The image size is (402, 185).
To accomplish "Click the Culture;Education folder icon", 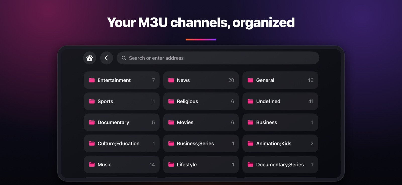I will click(92, 144).
